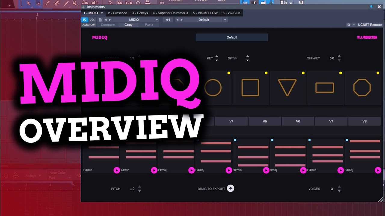Click the pink MIDIQ logo in plugin
Image resolution: width=385 pixels, height=216 pixels.
pyautogui.click(x=100, y=37)
